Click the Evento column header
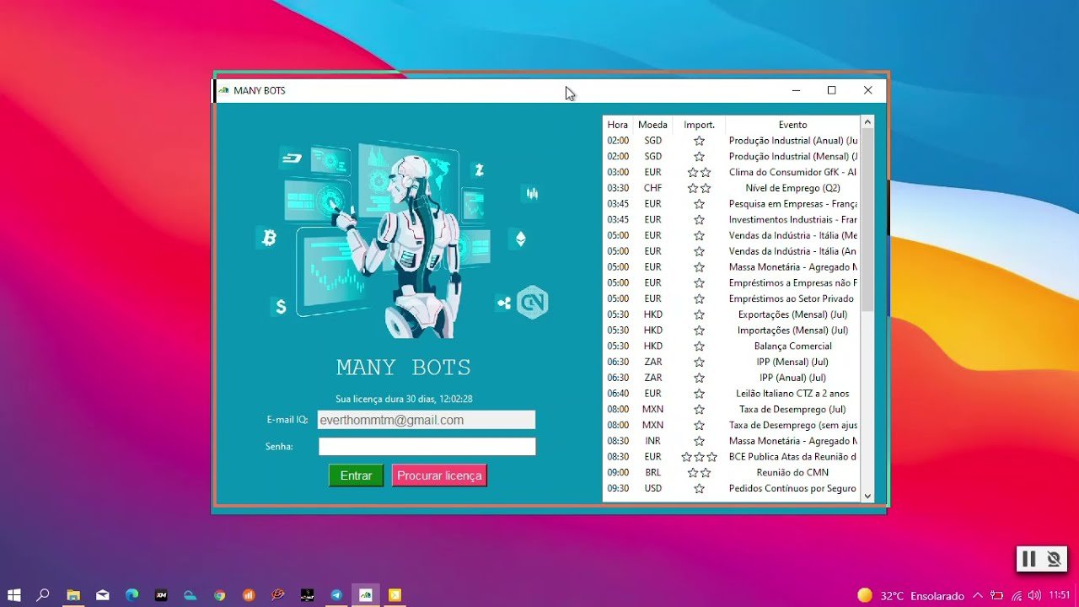1079x607 pixels. click(792, 124)
